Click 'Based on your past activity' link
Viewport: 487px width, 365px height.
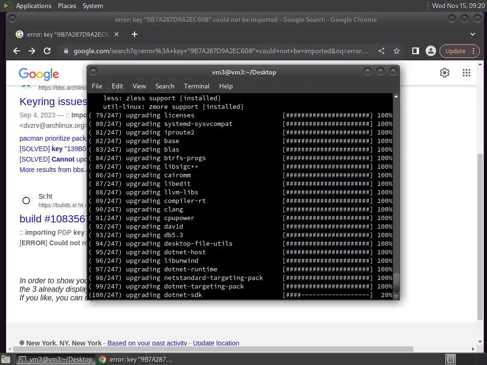point(147,343)
